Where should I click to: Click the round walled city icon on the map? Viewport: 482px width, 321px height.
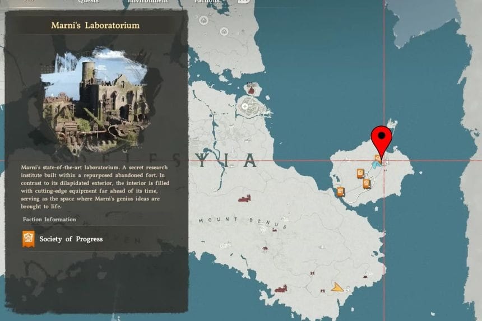pyautogui.click(x=247, y=105)
